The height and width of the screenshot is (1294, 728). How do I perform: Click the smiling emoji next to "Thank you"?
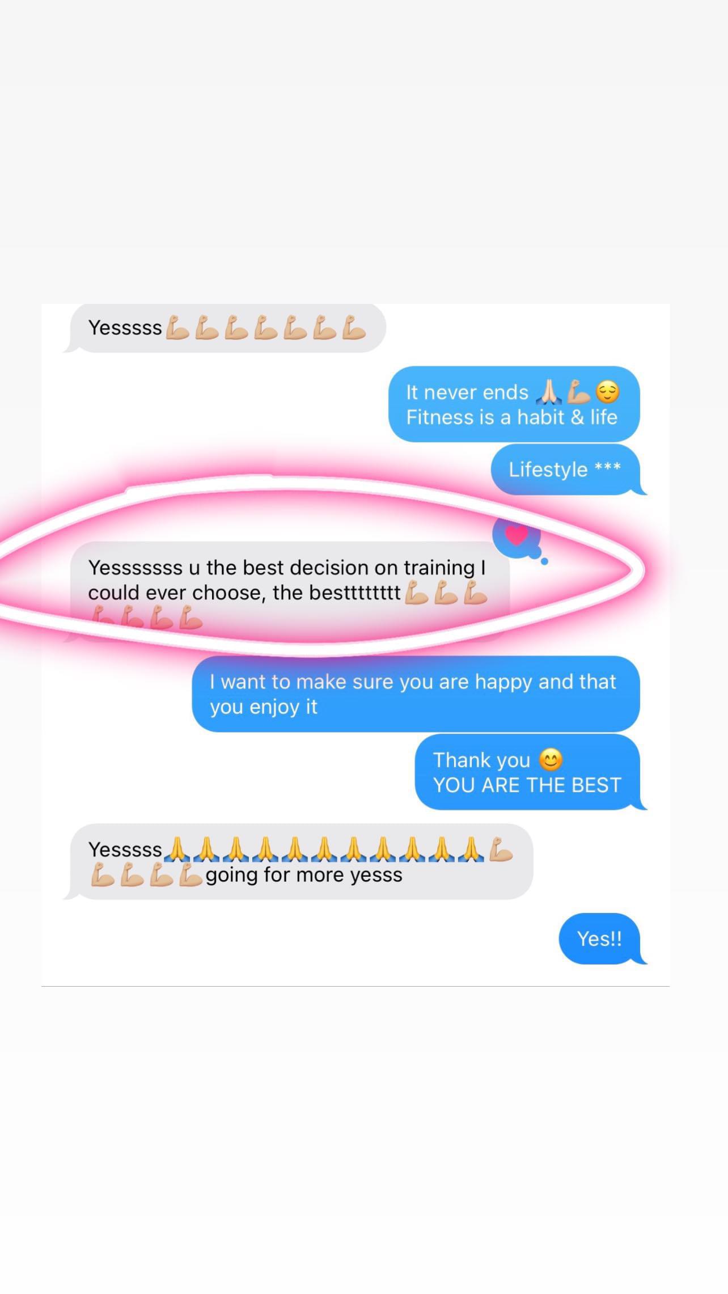(551, 760)
